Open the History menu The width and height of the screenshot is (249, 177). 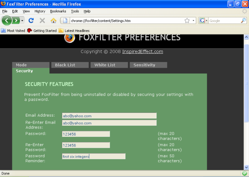pos(40,11)
